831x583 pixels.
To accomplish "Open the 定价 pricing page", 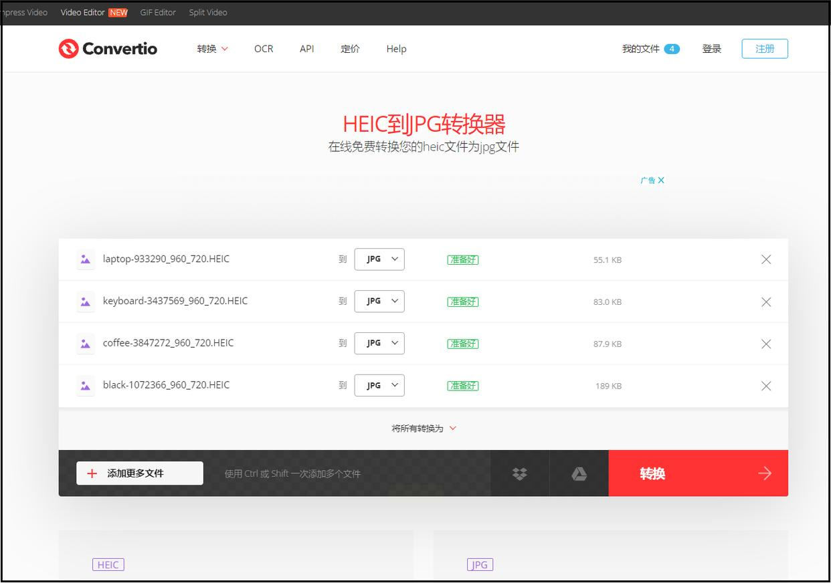I will (x=350, y=49).
